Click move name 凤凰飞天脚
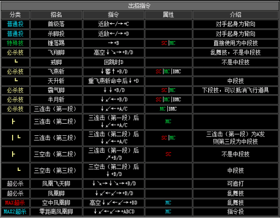 [56, 184]
